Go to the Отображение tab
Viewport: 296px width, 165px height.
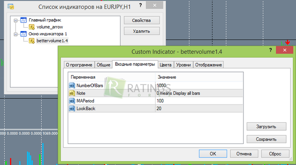click(209, 65)
